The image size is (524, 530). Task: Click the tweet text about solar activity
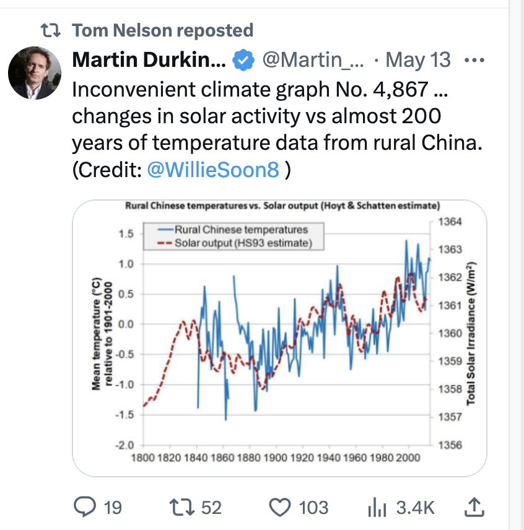pos(277,129)
